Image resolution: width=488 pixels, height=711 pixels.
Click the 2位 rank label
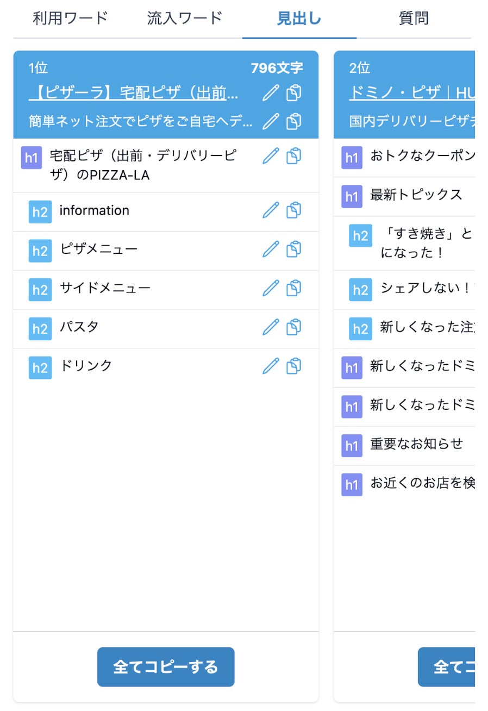[x=359, y=68]
